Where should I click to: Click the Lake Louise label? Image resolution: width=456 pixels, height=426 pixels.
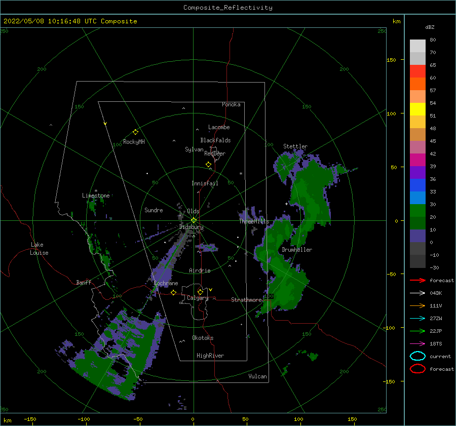click(39, 249)
